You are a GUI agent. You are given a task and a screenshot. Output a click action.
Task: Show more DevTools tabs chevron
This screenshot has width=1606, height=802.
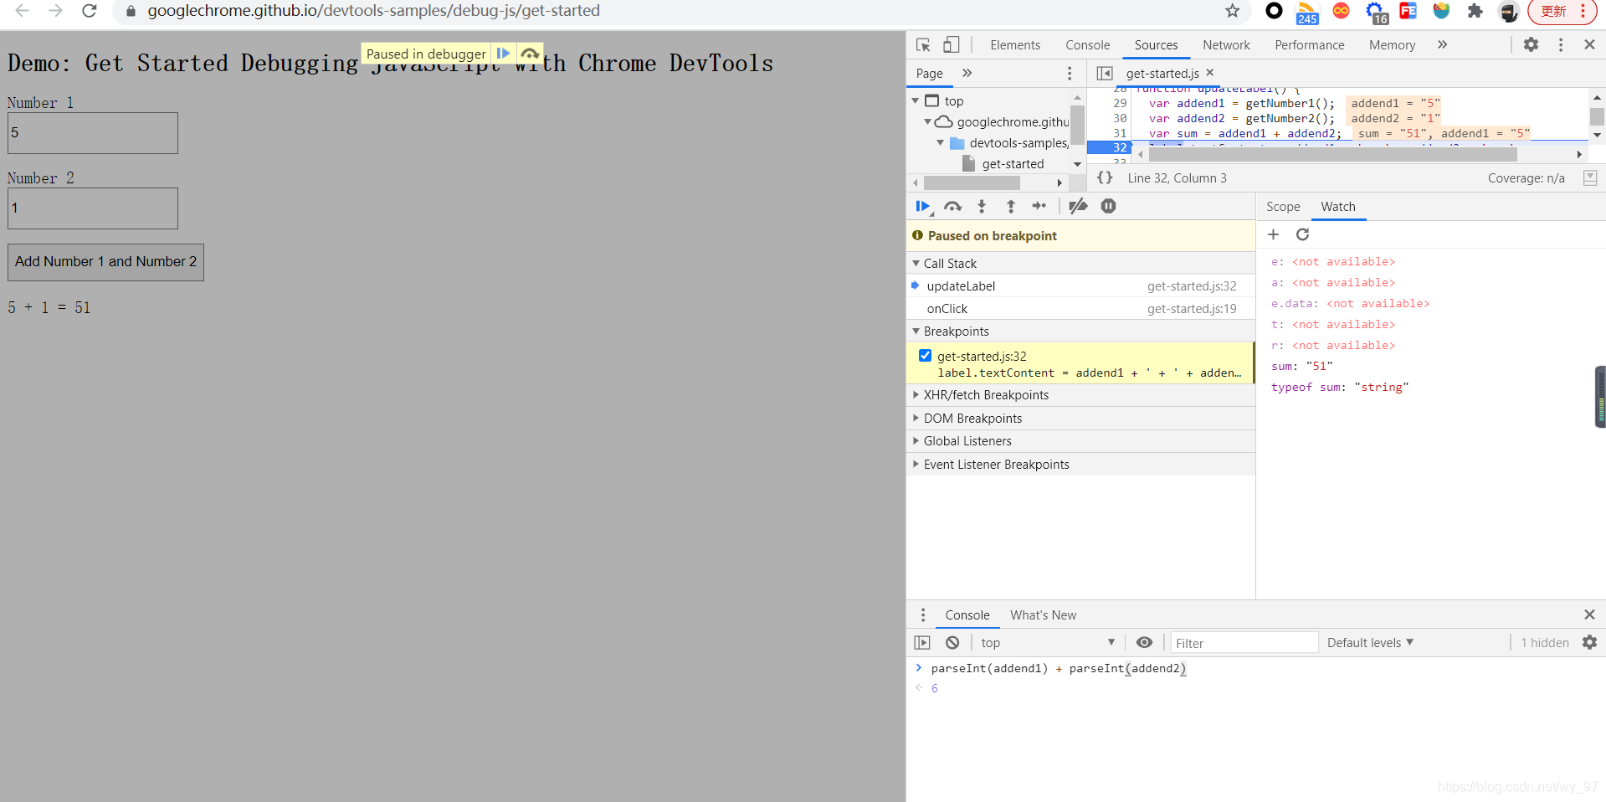coord(1442,45)
